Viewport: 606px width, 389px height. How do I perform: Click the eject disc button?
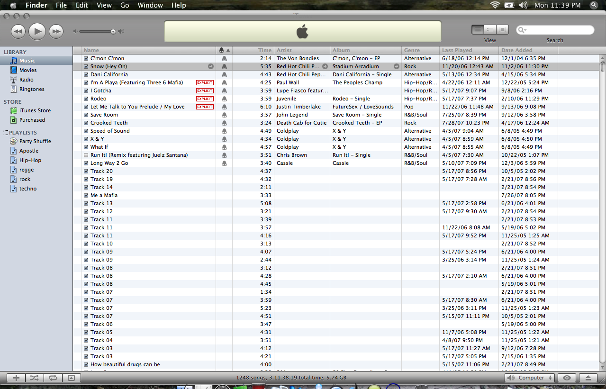pos(588,378)
